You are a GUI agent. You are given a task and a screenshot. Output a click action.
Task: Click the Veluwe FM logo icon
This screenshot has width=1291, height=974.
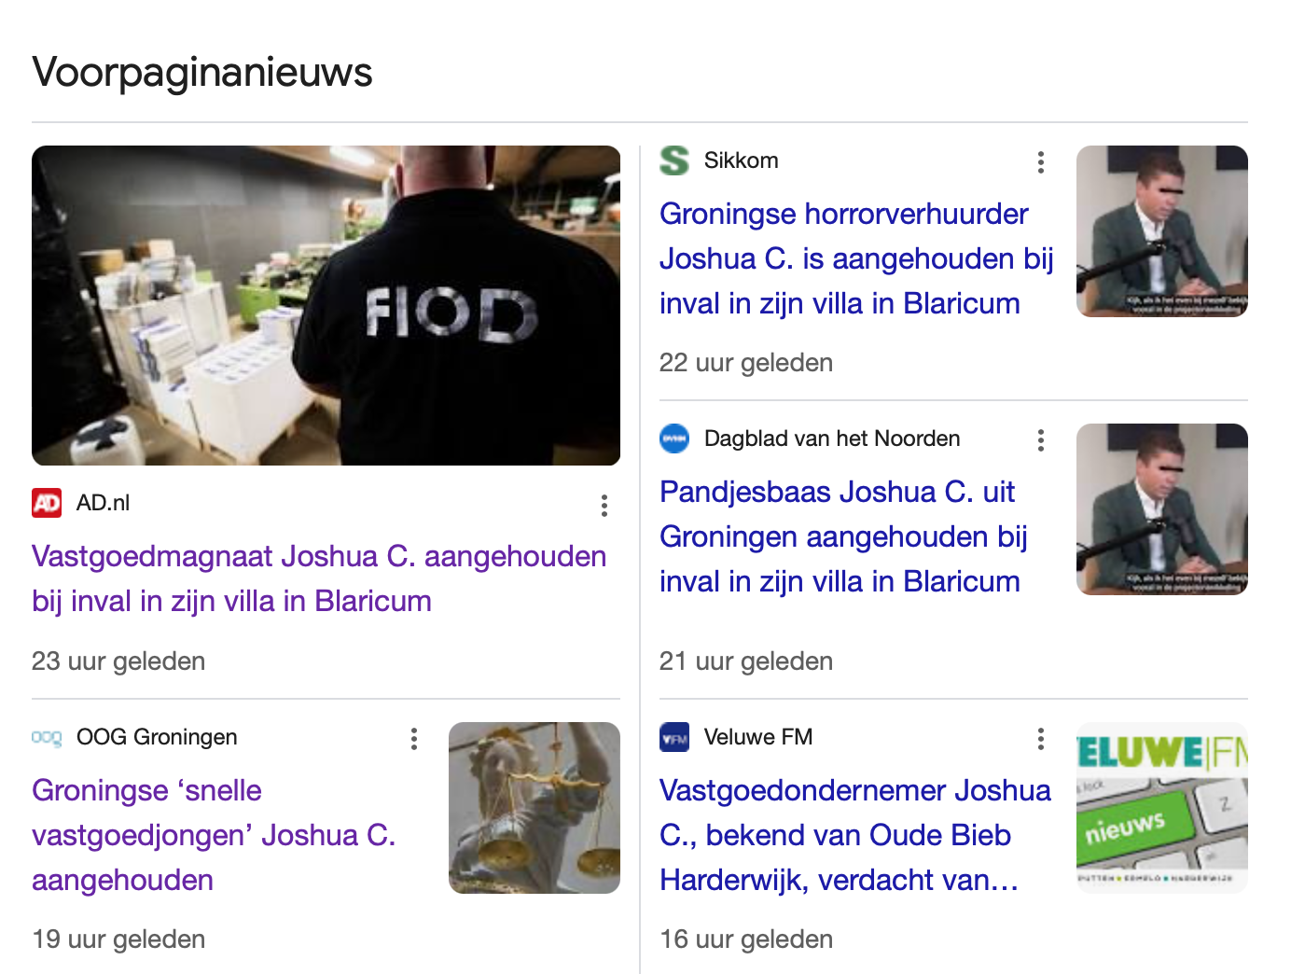[x=674, y=737]
